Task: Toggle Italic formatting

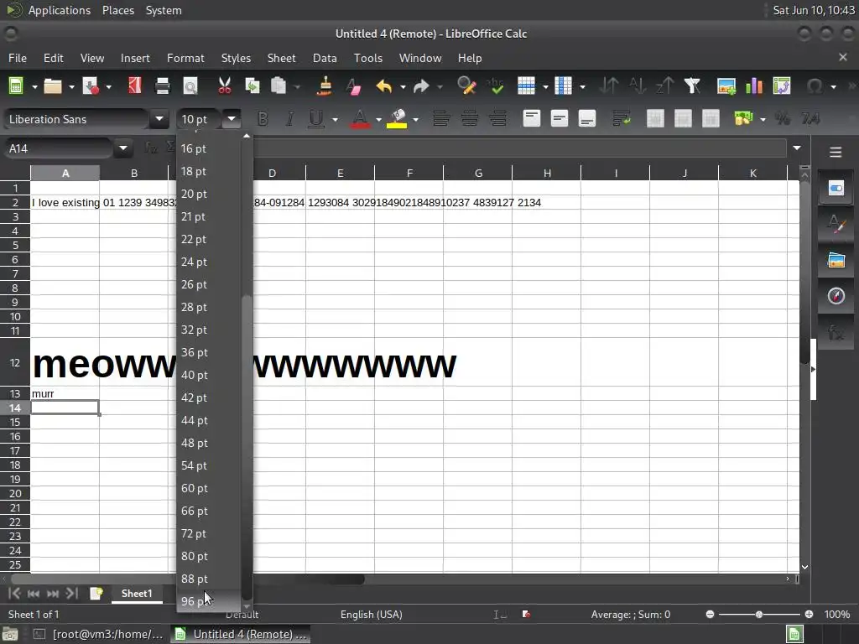Action: click(289, 119)
